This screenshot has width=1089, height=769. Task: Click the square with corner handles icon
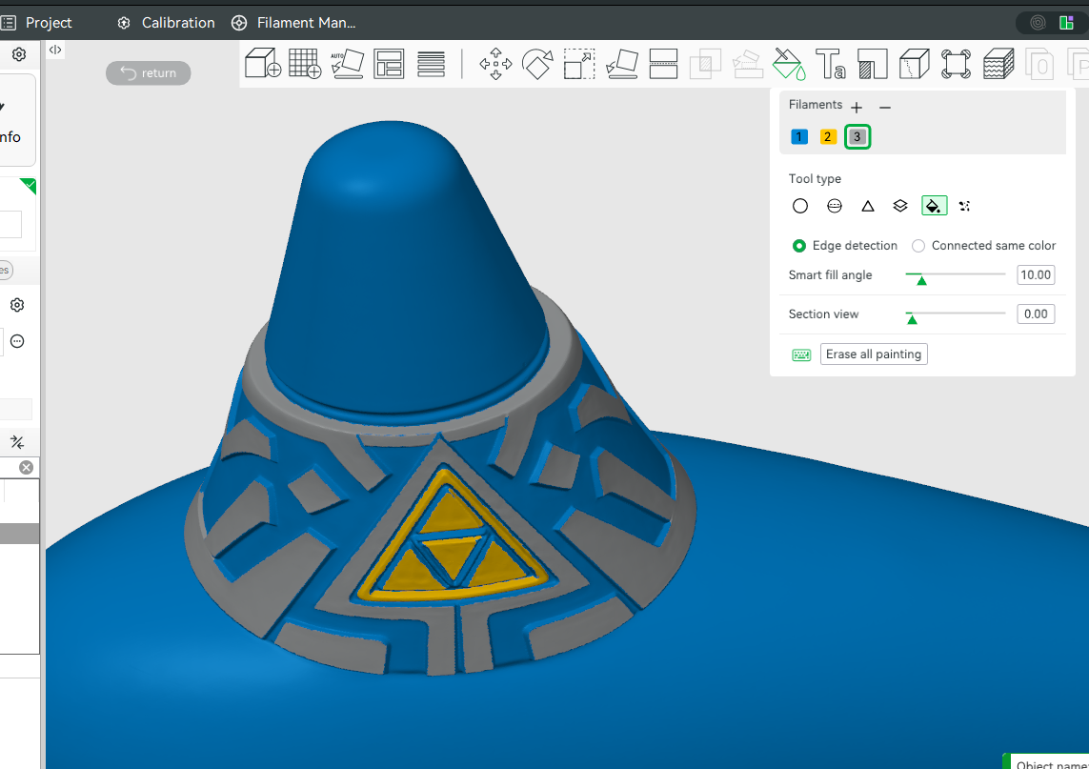click(x=957, y=64)
